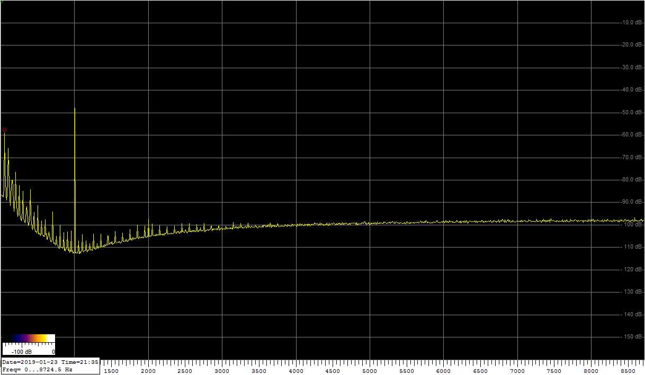
Task: Click the Date=2019-01-23 Time=21:35 info line
Action: click(50, 362)
